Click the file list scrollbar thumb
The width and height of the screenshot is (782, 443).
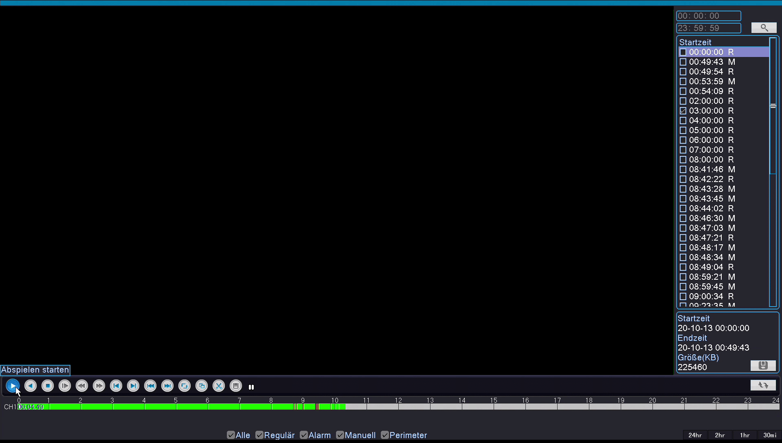pos(773,106)
